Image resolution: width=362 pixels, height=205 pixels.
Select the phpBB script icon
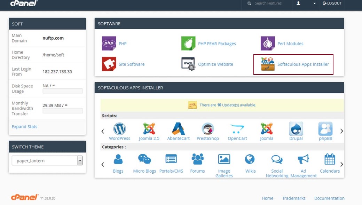[325, 129]
